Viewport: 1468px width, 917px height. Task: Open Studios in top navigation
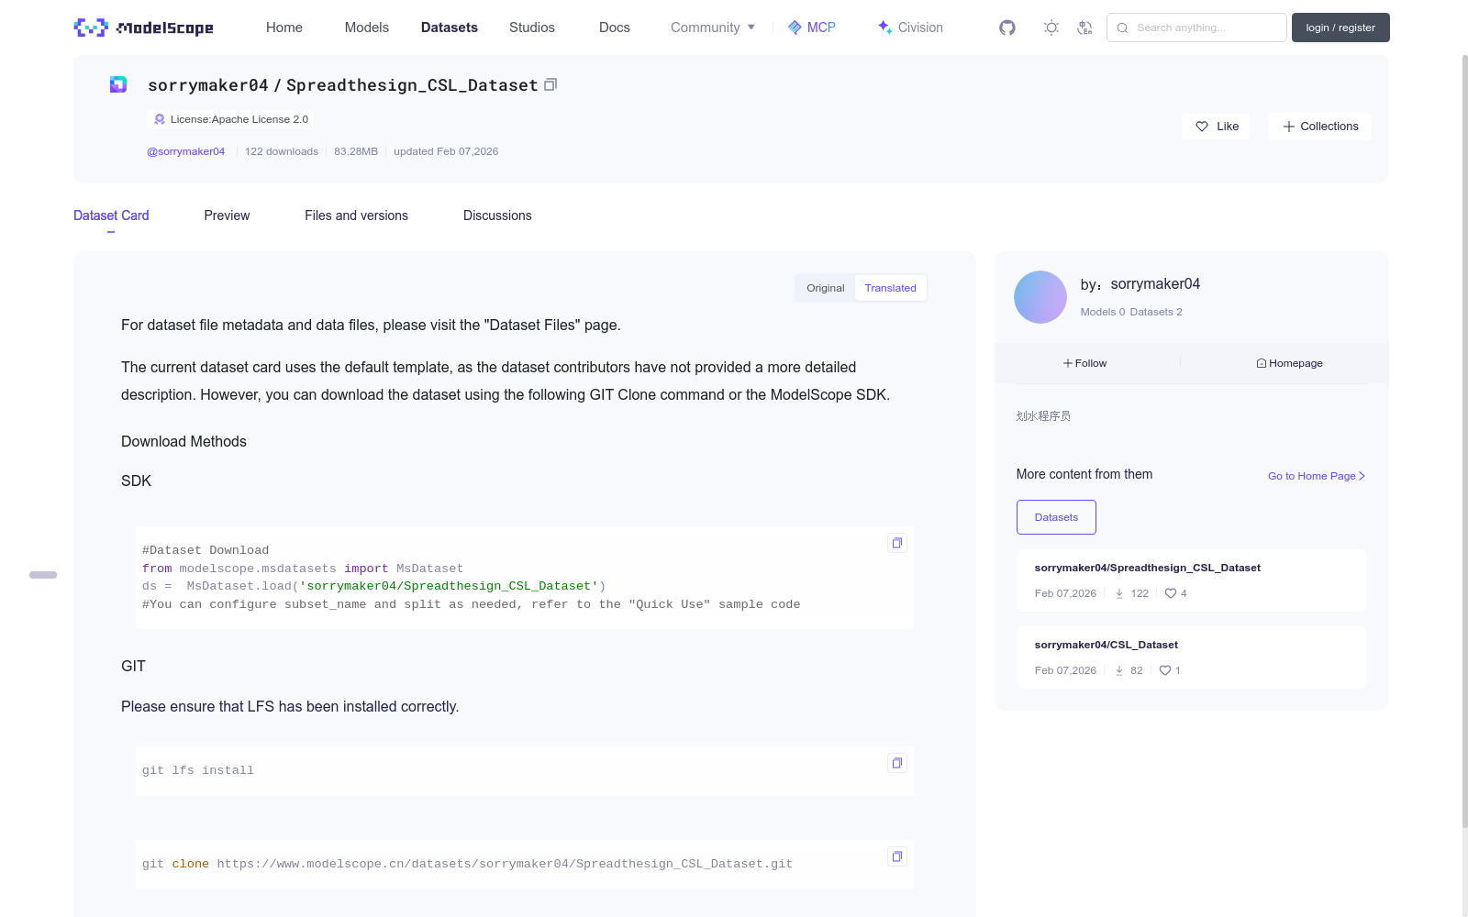[532, 28]
